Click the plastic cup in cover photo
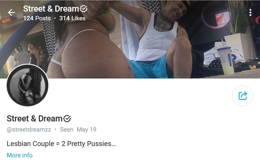 (x=226, y=61)
